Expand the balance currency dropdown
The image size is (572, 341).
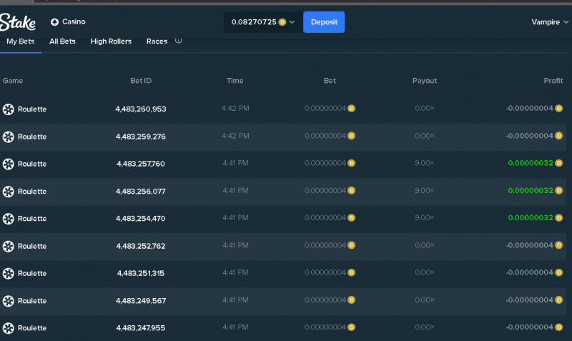(x=292, y=22)
